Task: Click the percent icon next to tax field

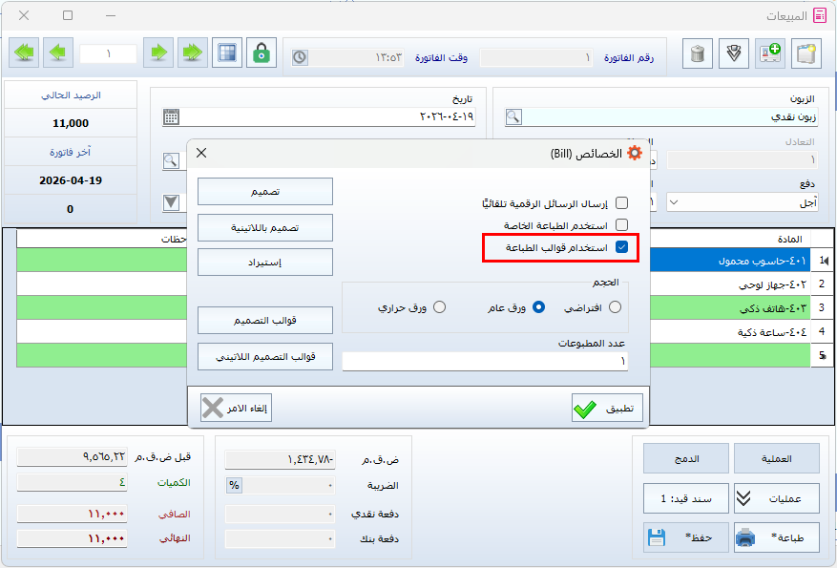Action: point(234,485)
